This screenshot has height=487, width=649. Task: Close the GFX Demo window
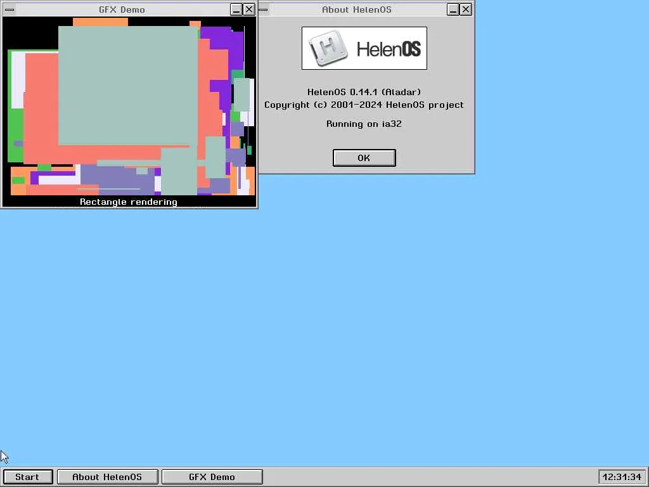(x=249, y=10)
